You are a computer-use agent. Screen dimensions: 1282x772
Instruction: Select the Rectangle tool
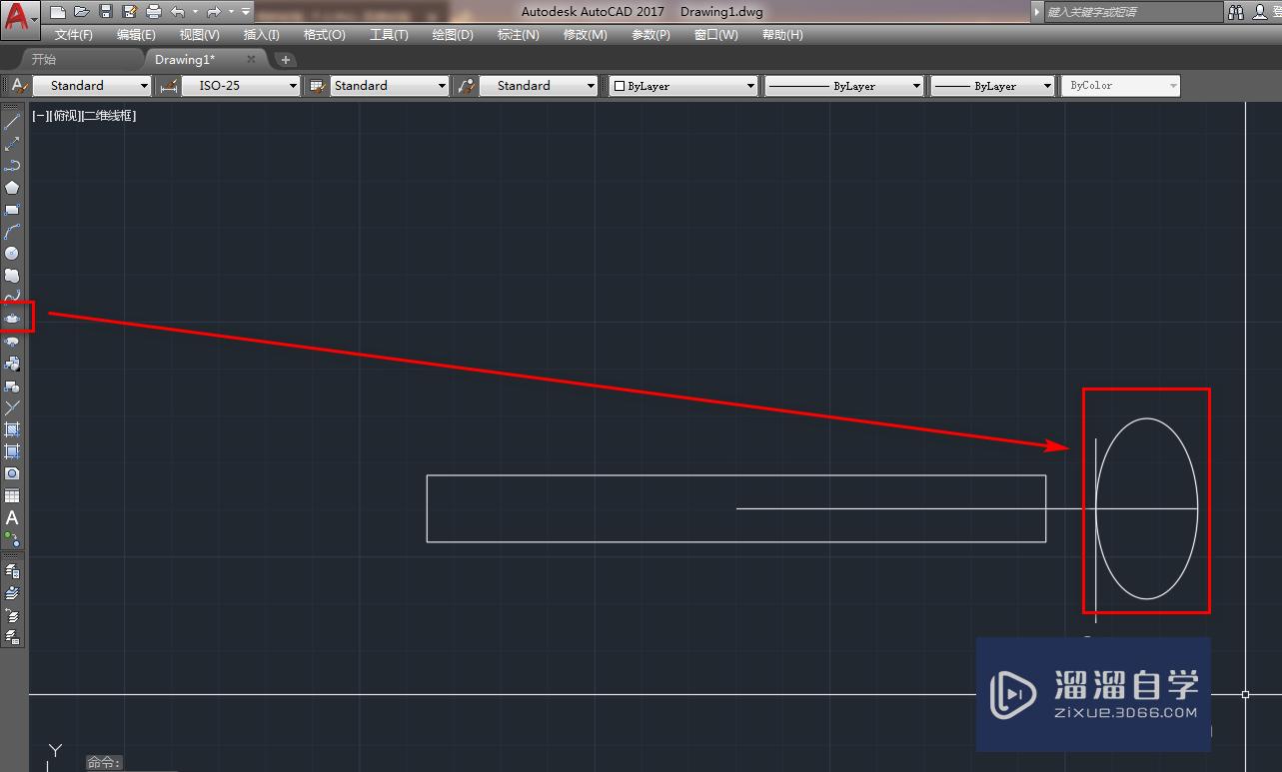[12, 210]
